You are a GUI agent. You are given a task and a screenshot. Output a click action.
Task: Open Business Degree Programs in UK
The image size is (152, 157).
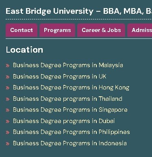pos(60,76)
